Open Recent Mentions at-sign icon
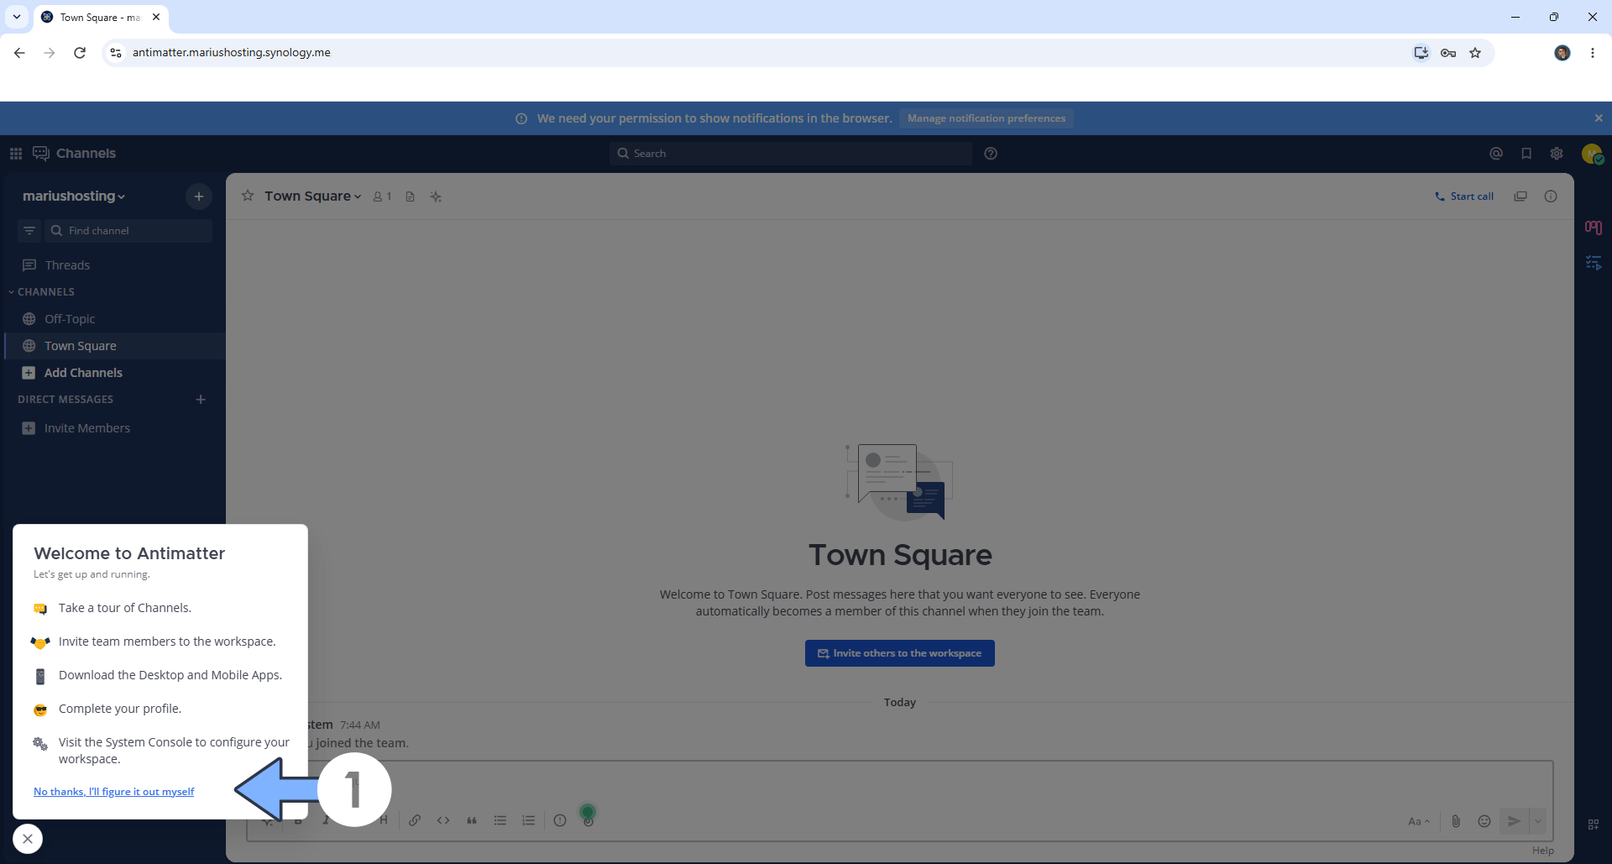Image resolution: width=1612 pixels, height=864 pixels. [1496, 154]
